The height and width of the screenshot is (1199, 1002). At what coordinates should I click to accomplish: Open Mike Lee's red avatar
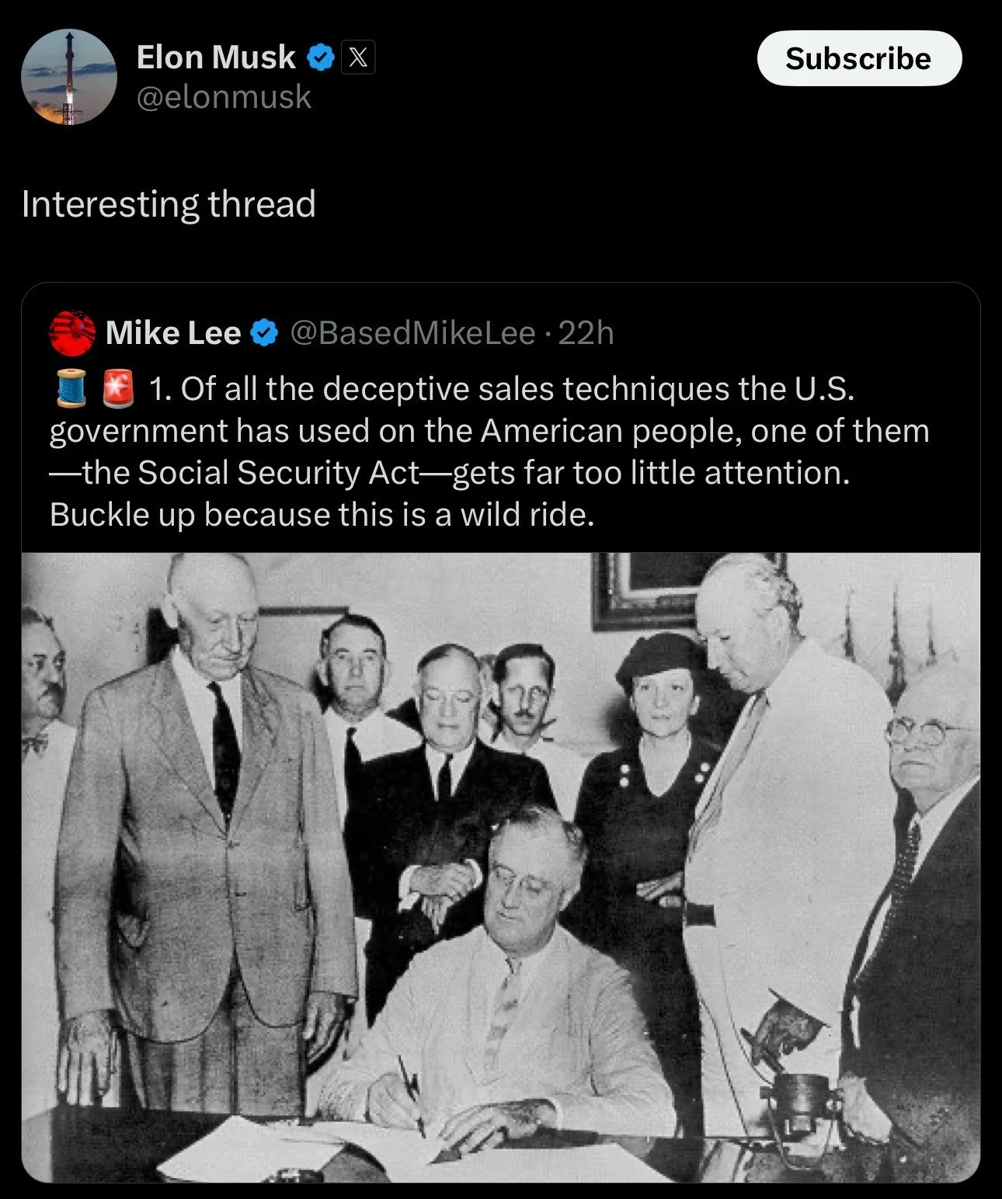tap(72, 333)
